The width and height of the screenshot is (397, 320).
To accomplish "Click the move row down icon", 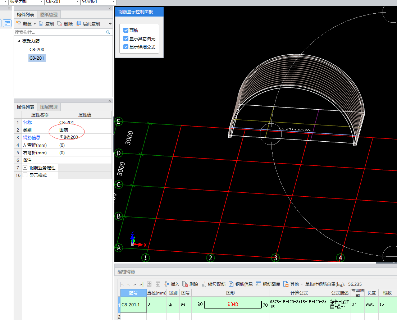I will (158, 284).
